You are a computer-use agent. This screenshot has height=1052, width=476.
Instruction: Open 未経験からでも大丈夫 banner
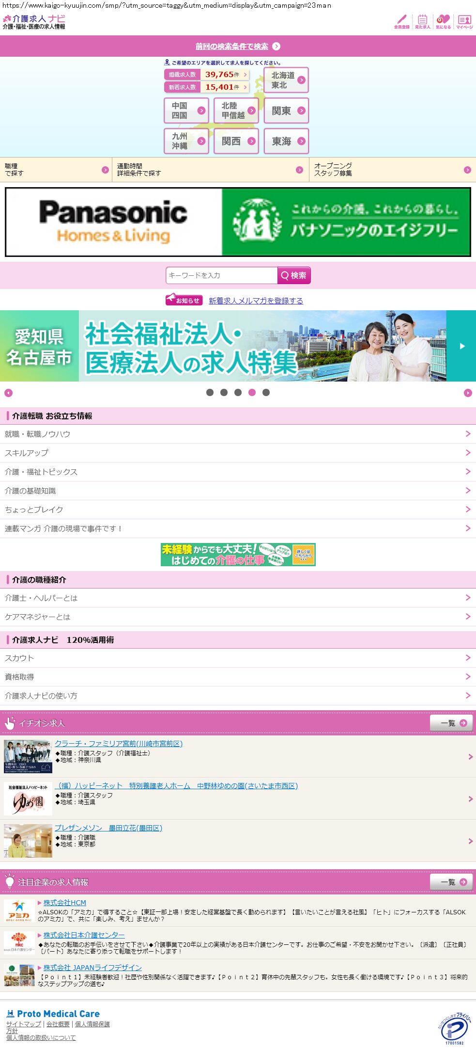[x=238, y=555]
